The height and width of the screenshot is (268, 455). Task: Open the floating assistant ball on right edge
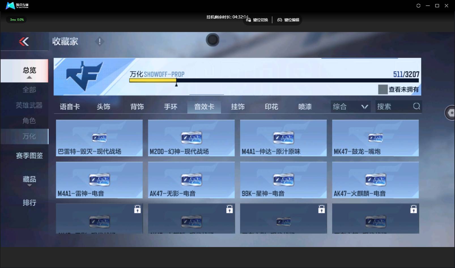click(x=450, y=112)
